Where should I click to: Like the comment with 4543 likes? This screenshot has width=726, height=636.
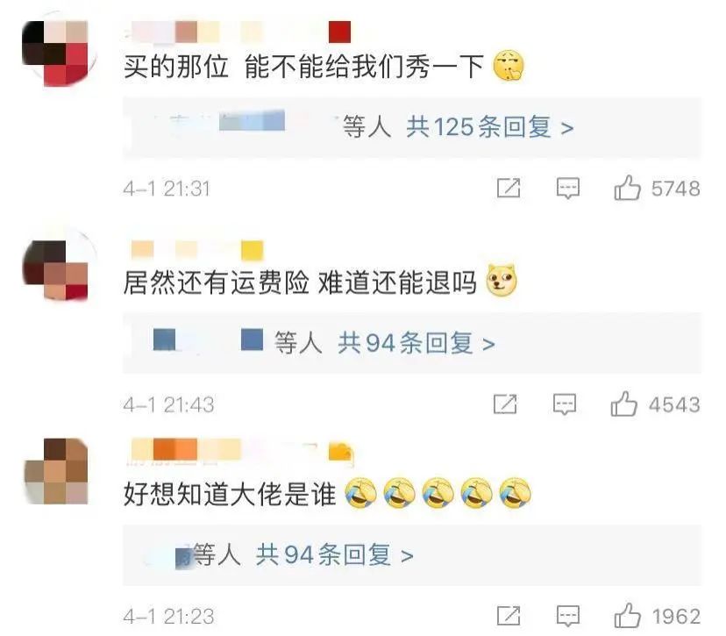(x=623, y=404)
